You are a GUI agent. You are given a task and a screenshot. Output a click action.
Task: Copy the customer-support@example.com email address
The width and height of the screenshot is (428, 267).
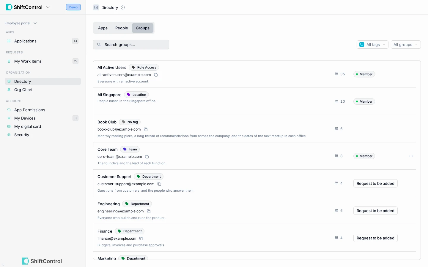pos(159,184)
